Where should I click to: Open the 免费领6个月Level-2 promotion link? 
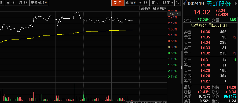[x=210, y=26]
